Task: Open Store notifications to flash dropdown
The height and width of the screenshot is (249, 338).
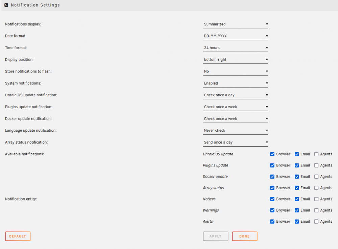Action: pos(235,71)
